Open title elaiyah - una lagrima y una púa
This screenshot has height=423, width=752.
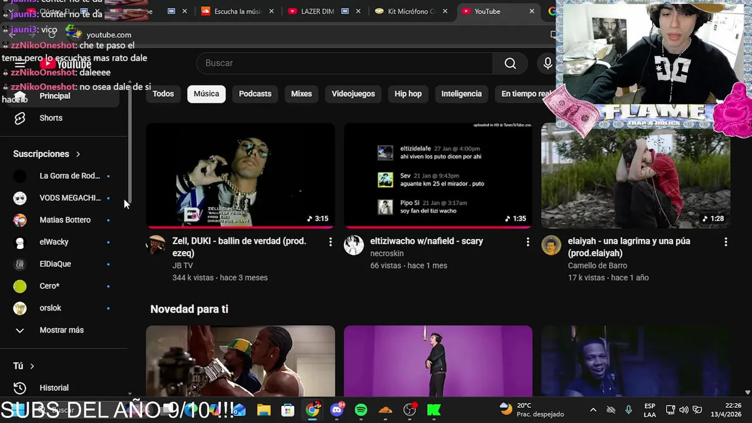(629, 247)
